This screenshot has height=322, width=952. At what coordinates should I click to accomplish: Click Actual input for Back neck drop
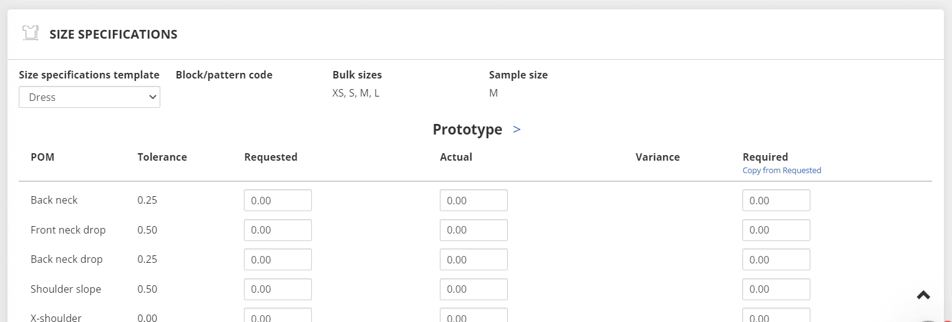tap(474, 260)
